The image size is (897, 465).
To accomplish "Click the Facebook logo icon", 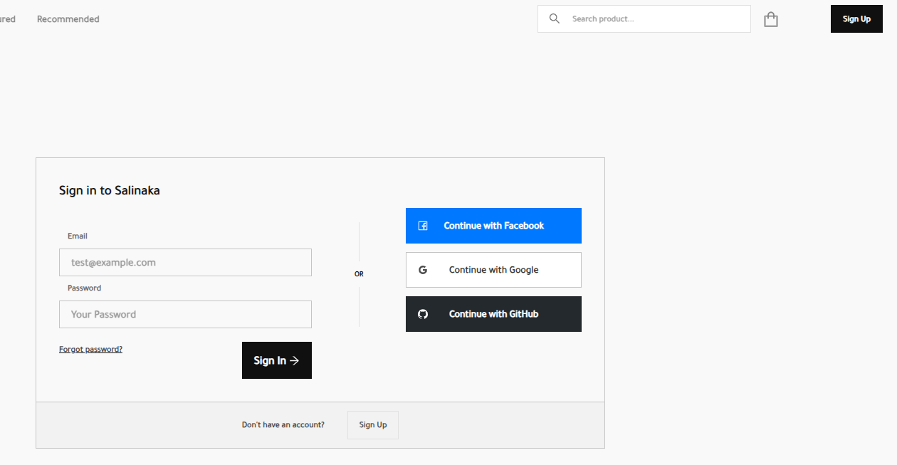I will 423,226.
